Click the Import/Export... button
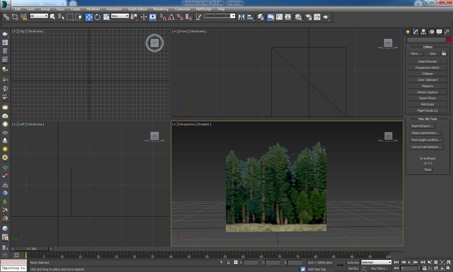Screen dimensions: 453x272 (x=422, y=126)
